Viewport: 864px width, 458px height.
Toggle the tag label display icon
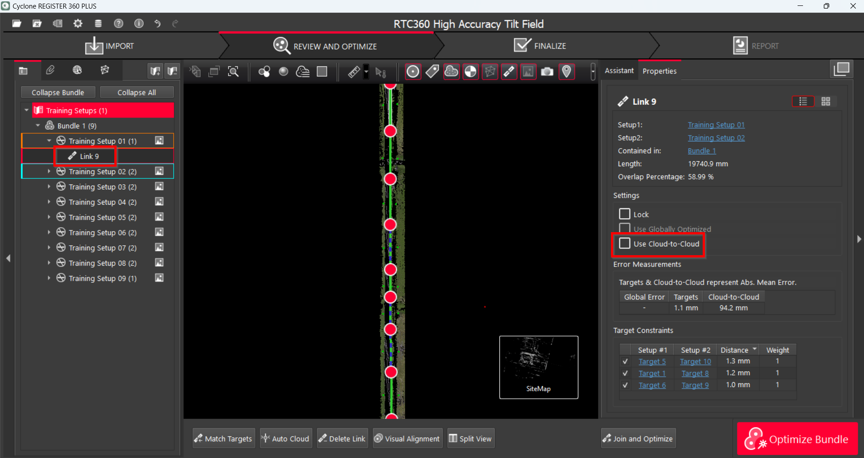(432, 72)
